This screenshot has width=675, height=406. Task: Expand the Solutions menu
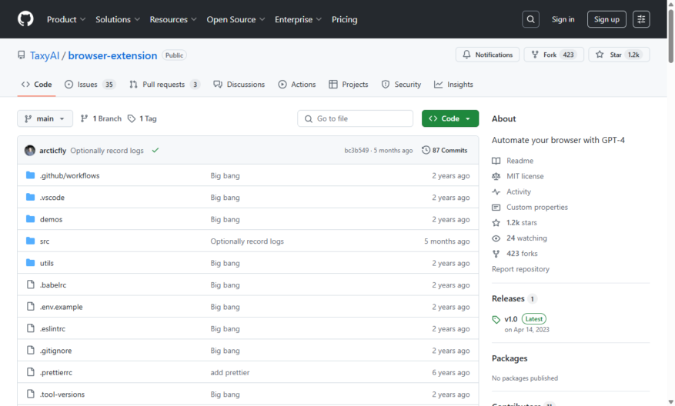point(118,19)
